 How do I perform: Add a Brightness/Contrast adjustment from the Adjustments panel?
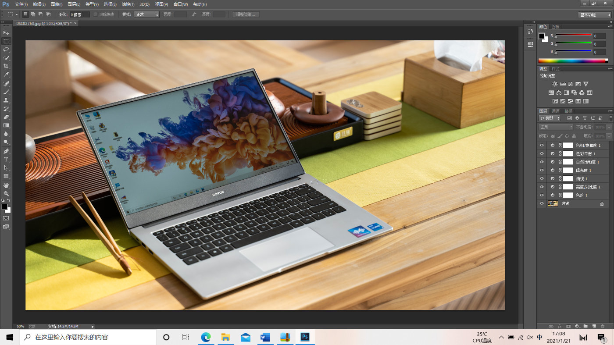pyautogui.click(x=555, y=84)
